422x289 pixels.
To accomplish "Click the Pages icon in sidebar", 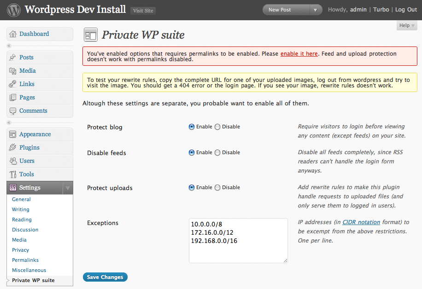I will 13,98.
